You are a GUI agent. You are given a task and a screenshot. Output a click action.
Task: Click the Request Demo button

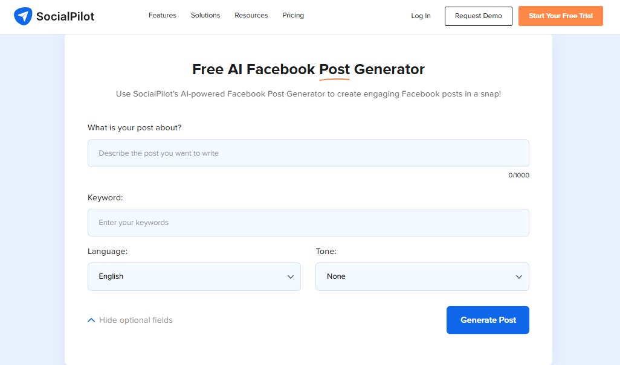pyautogui.click(x=478, y=16)
